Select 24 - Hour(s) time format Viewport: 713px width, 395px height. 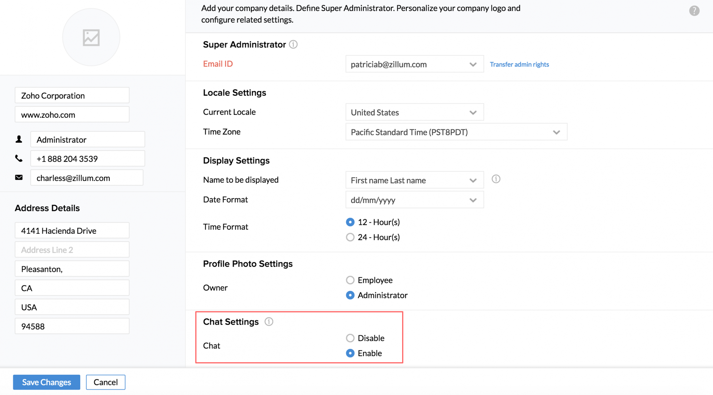(x=350, y=237)
